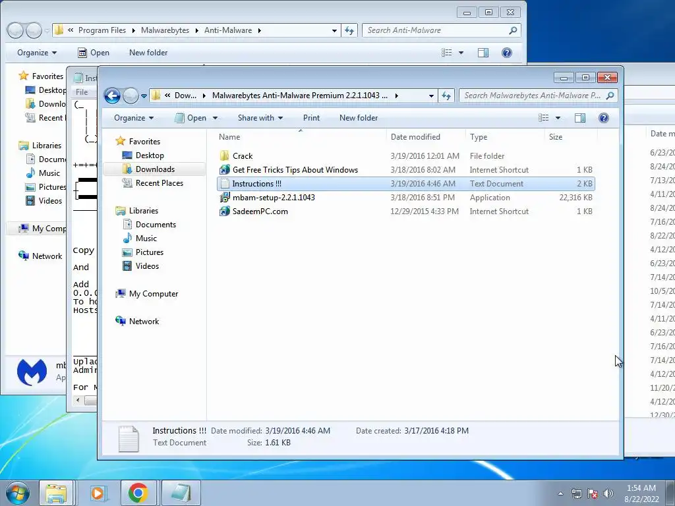The width and height of the screenshot is (675, 506).
Task: Click the Forward arrow in the front Explorer window
Action: point(131,96)
